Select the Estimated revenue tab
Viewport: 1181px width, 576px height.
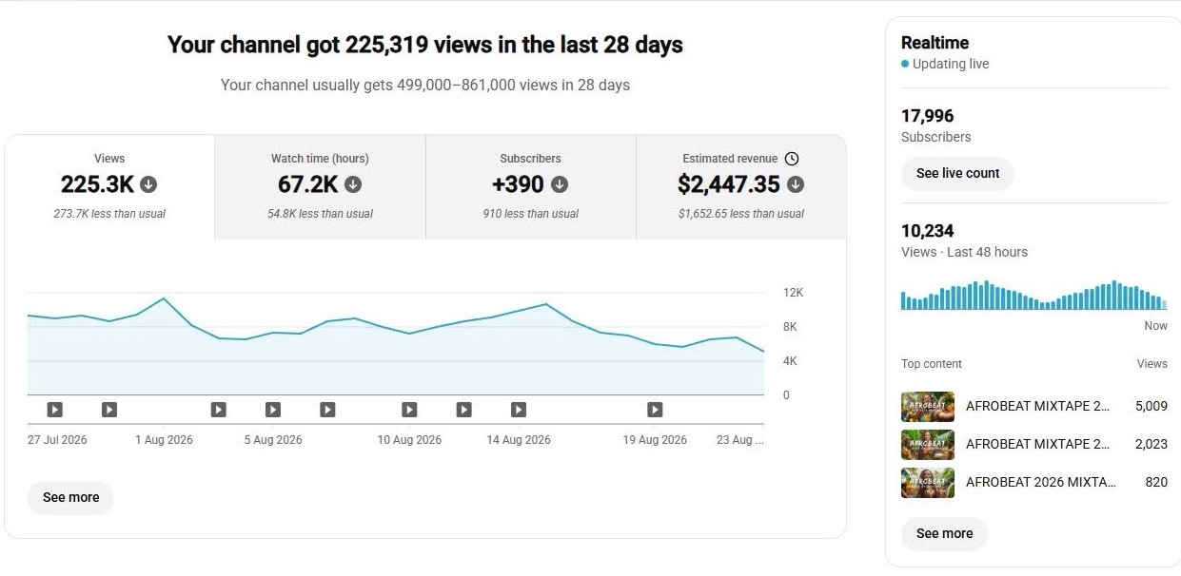click(x=741, y=187)
